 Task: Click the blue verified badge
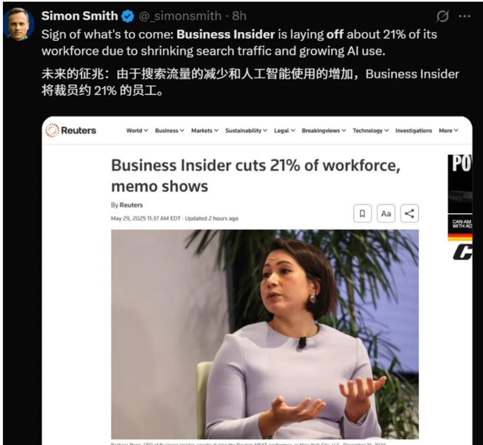(128, 16)
